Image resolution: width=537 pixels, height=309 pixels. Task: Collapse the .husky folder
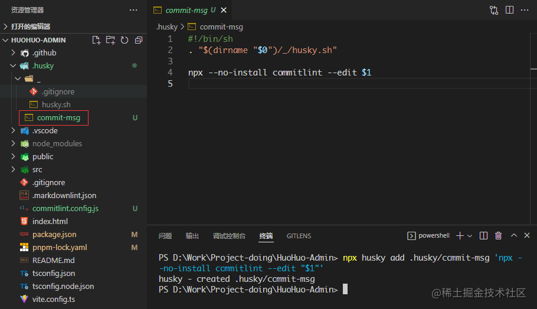pos(73,65)
